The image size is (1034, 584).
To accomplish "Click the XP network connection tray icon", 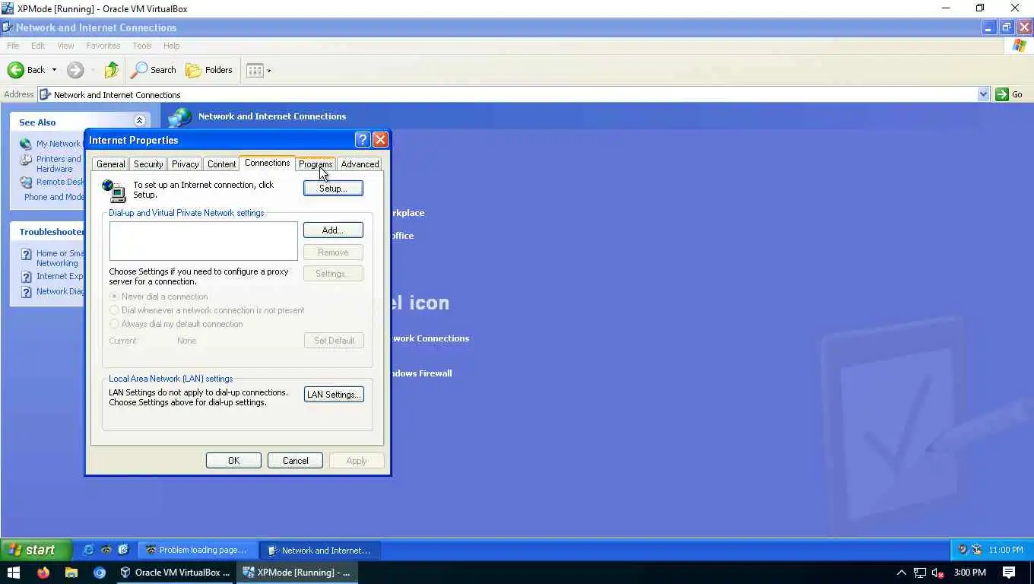I will [977, 550].
